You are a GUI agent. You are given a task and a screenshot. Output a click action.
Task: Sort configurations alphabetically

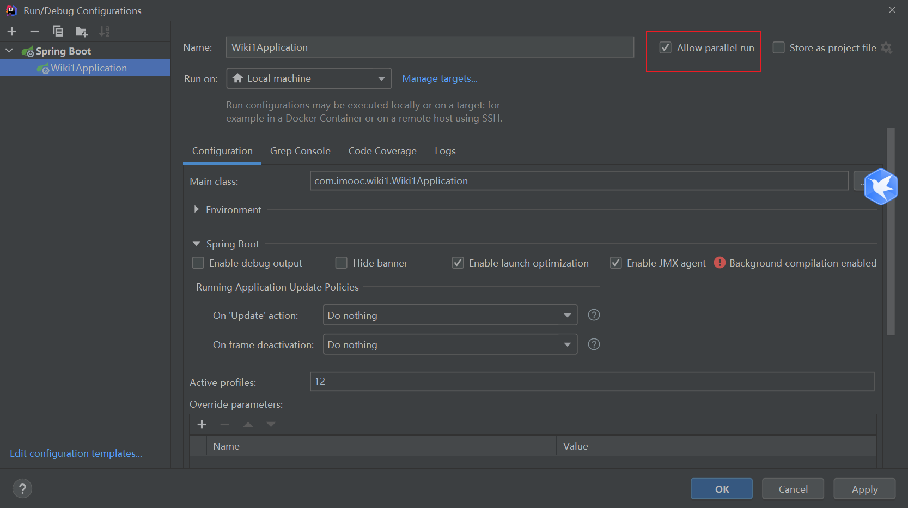[105, 32]
